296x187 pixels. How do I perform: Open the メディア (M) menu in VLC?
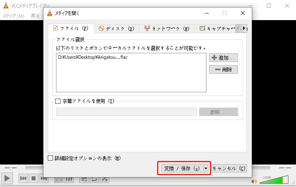tap(13, 16)
